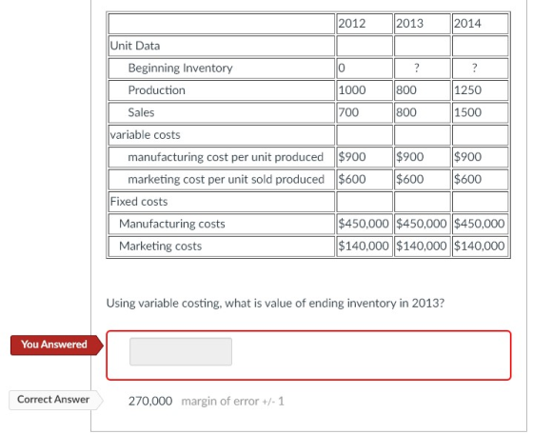533x434 pixels.
Task: Select the fixed Manufacturing costs label
Action: click(x=172, y=224)
